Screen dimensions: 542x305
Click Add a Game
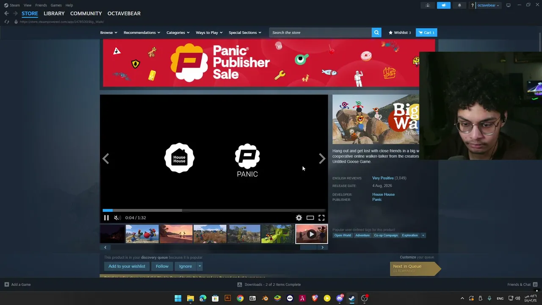pos(17,285)
